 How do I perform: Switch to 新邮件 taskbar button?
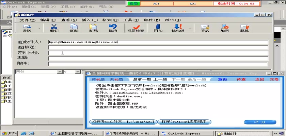(x=242, y=134)
